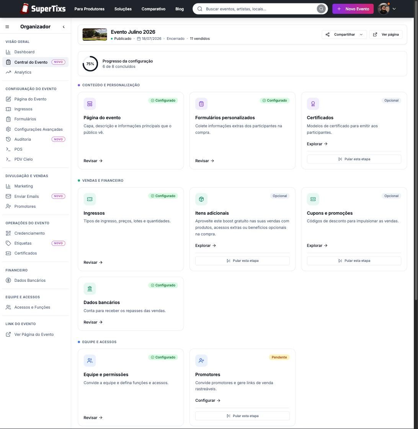Click the Ingressos ticket icon in sidebar
Viewport: 418px width, 429px height.
pos(8,109)
